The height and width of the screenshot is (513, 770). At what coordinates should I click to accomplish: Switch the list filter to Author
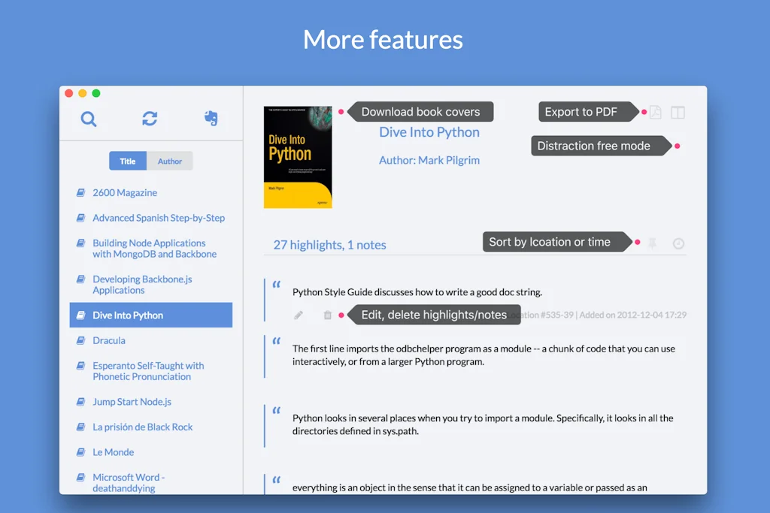[170, 160]
